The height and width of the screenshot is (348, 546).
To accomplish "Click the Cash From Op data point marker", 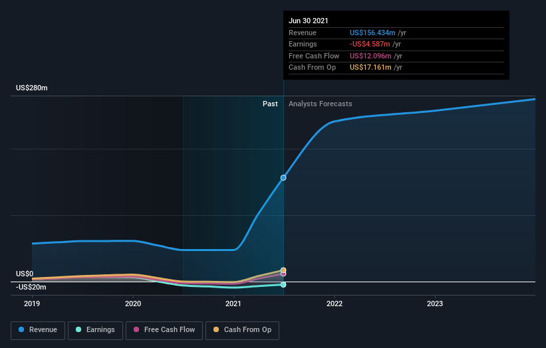I will coord(283,270).
